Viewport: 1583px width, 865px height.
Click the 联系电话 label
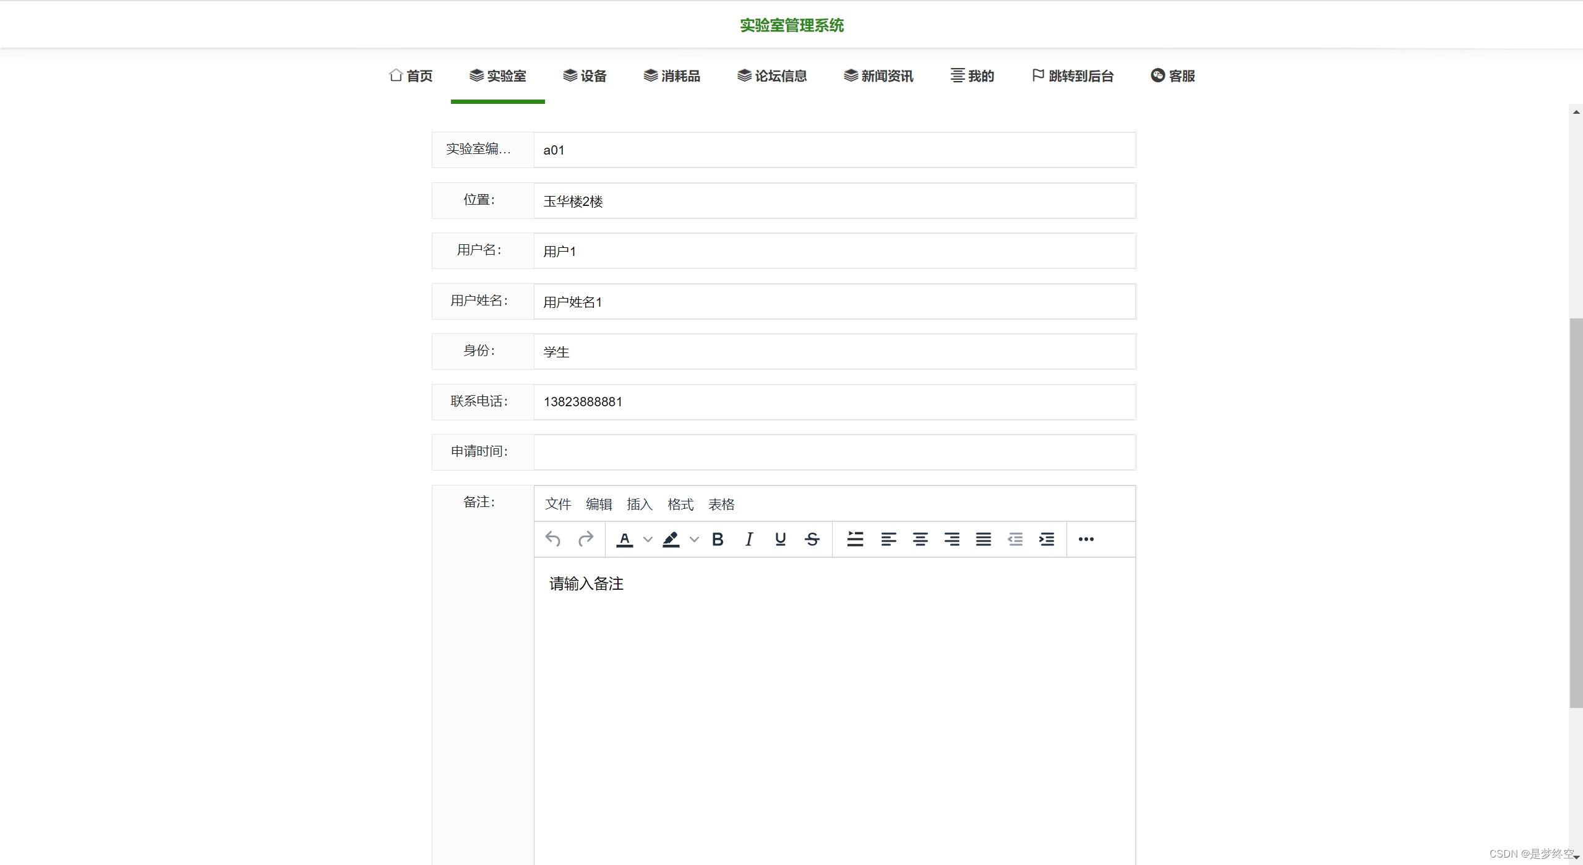point(479,401)
